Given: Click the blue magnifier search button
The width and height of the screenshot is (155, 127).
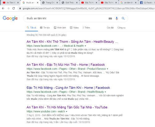Looking at the screenshot, I should coord(123,19).
